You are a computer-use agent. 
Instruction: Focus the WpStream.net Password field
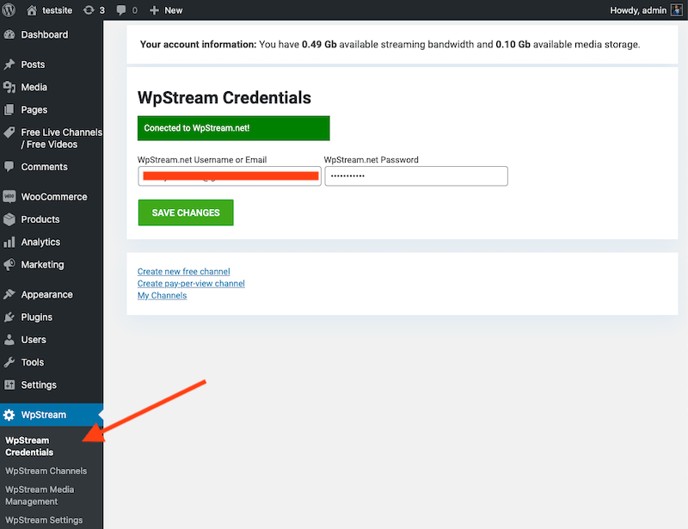(416, 176)
